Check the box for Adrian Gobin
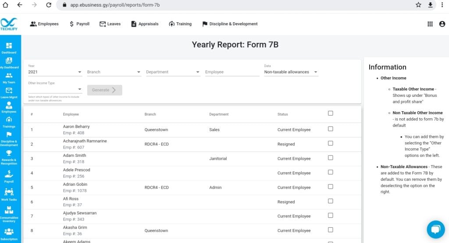The image size is (449, 243). pyautogui.click(x=331, y=187)
